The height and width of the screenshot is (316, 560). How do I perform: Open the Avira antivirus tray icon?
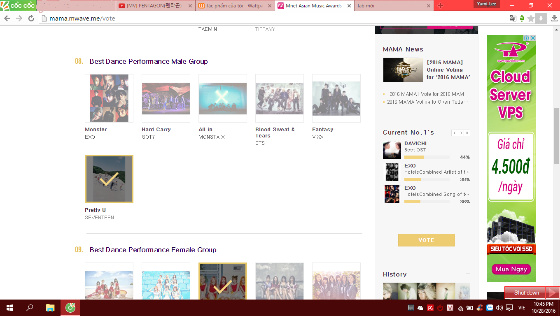pyautogui.click(x=430, y=308)
